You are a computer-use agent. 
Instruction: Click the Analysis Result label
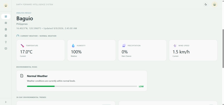coord(24,13)
